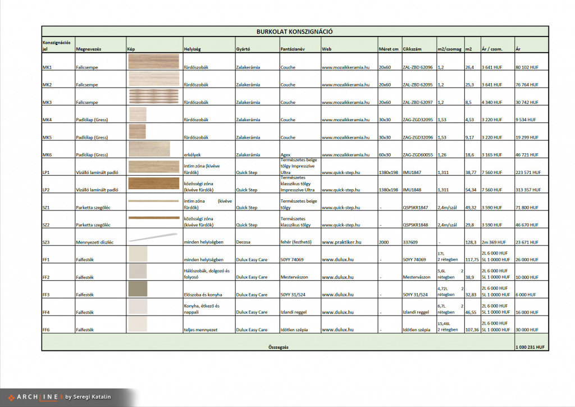Pick the FF1 paint color swatch

138,254
